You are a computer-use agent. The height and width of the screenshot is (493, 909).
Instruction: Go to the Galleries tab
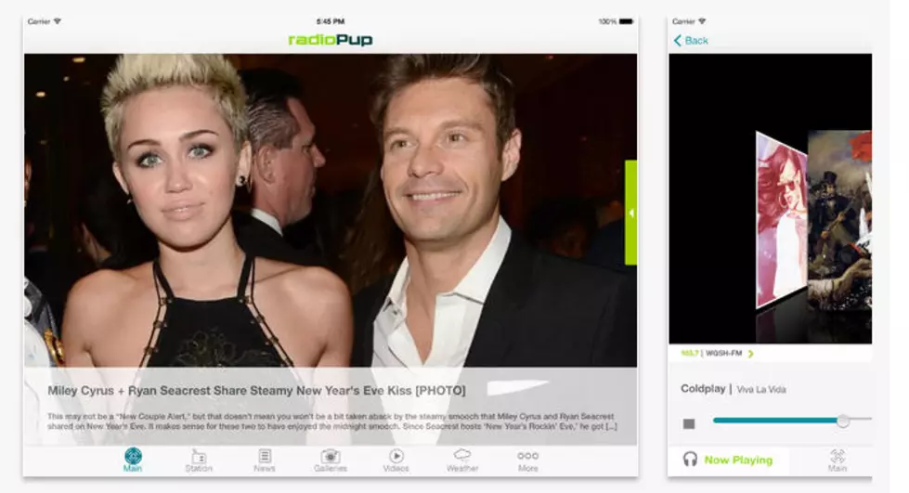331,460
